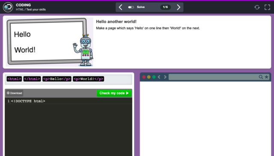Click the robot whiteboard example image
This screenshot has height=156, width=274.
(x=50, y=42)
